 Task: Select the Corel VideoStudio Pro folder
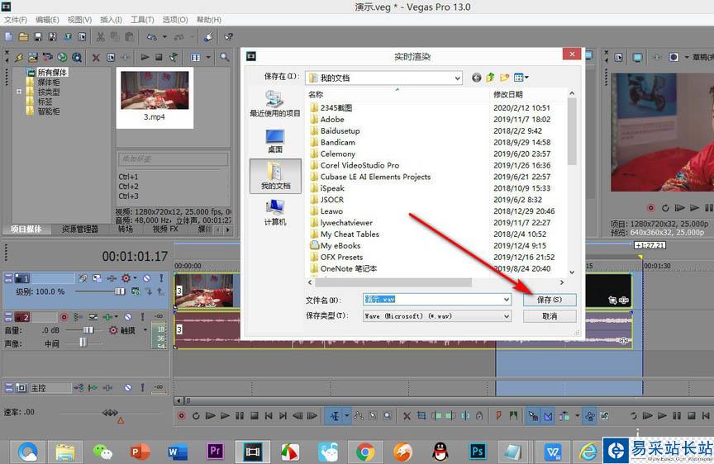click(x=359, y=165)
